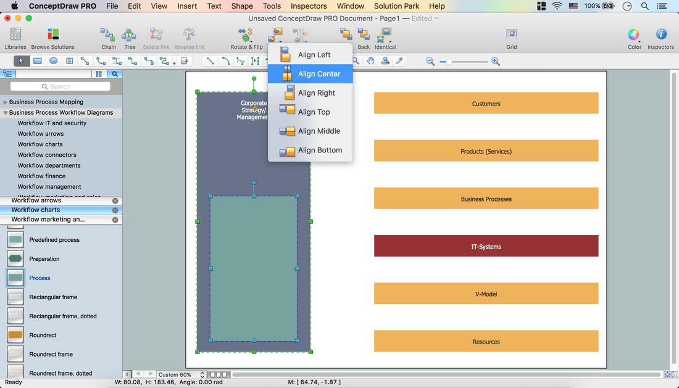Click the Inspectors info icon

(660, 35)
